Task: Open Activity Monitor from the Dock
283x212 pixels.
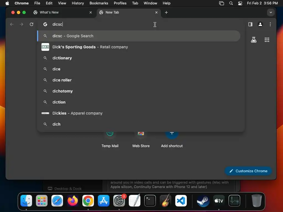Action: [234, 201]
